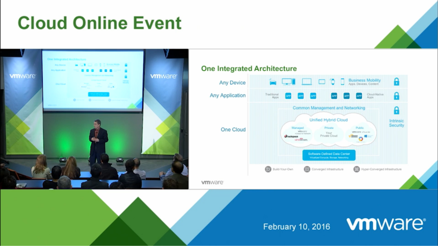
Task: Click the Rackspace logo in Managed cloud
Action: click(x=291, y=136)
